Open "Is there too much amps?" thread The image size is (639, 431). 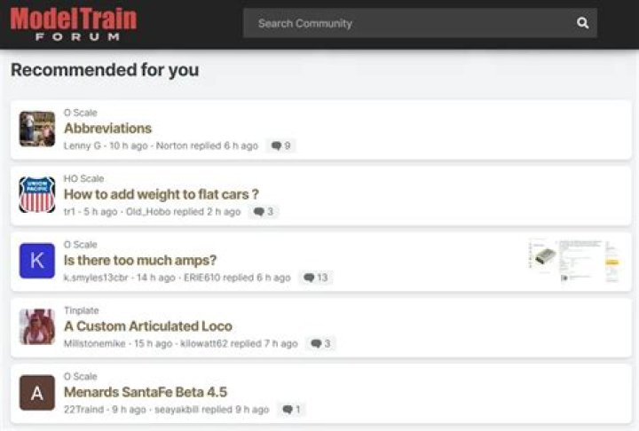tap(140, 261)
